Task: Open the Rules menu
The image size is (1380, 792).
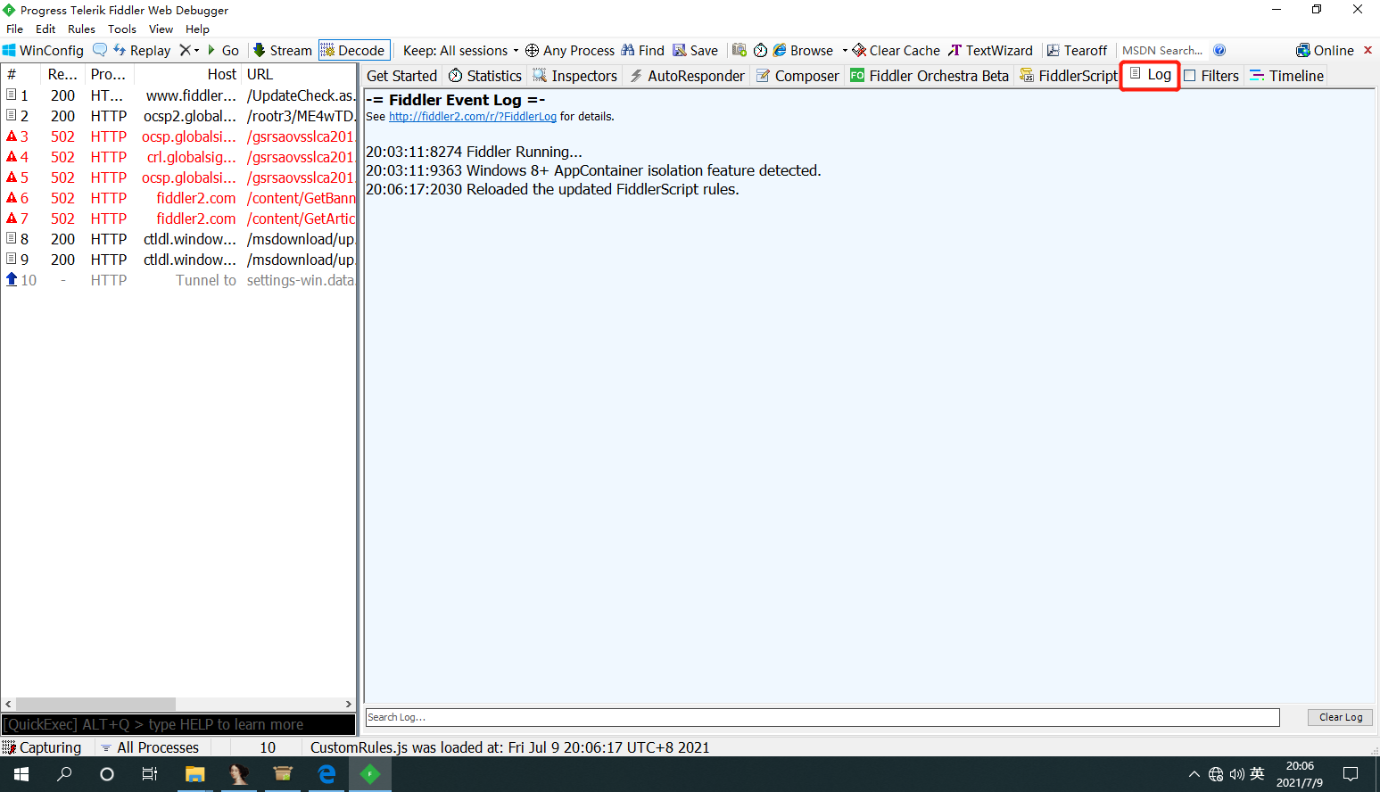Action: pos(81,29)
